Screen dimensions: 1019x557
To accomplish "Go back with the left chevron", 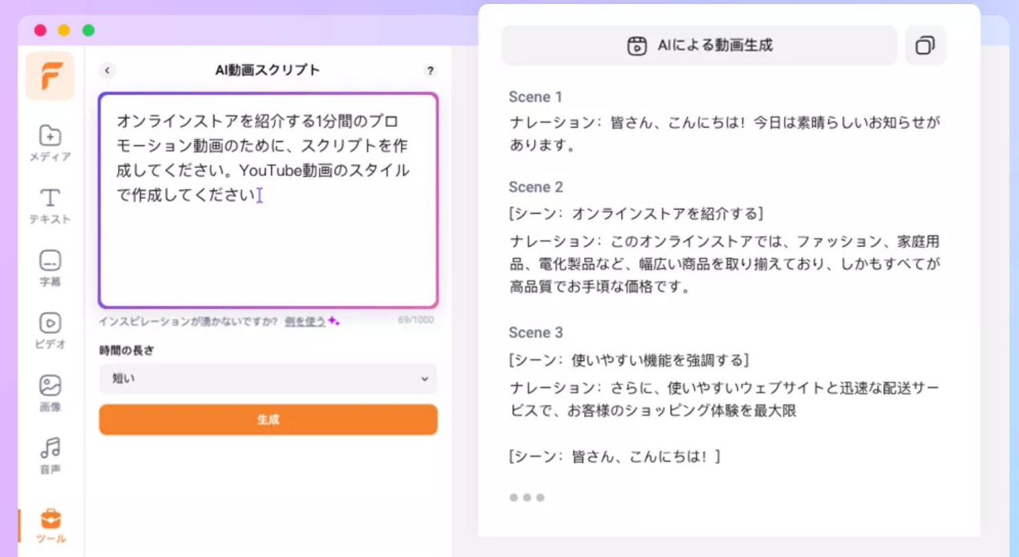I will click(x=107, y=70).
